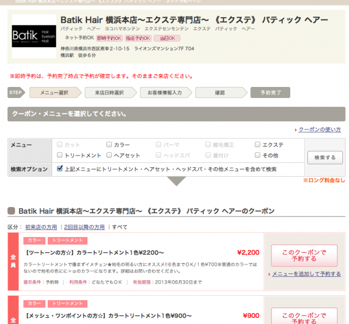Viewport: 349px width, 324px height.
Task: Click the 指名予約OK badge
Action: coord(138,38)
